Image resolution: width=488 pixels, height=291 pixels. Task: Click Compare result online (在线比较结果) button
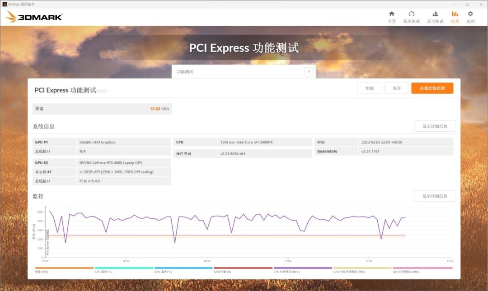[x=432, y=88]
